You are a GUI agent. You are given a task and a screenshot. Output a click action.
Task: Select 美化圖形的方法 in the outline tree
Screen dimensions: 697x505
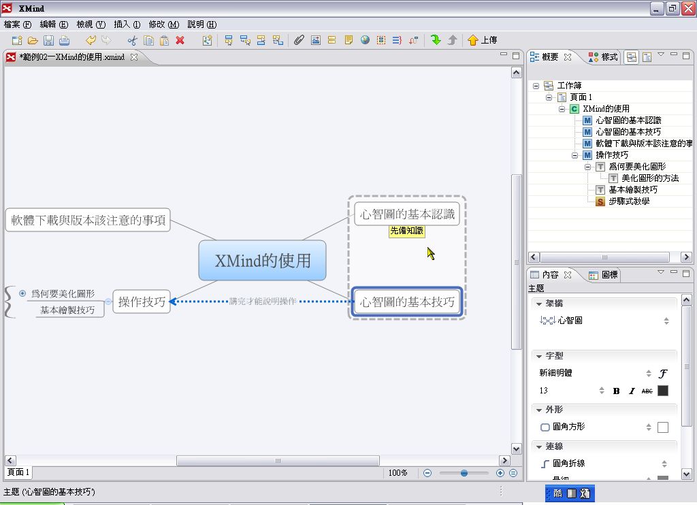[649, 178]
